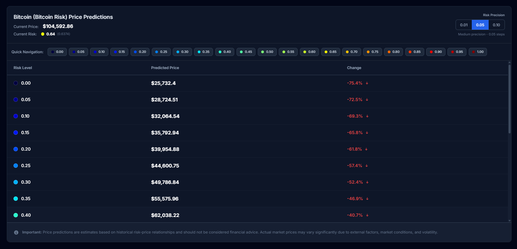
Task: Click the down arrow next to -40.7%
Action: coord(367,215)
